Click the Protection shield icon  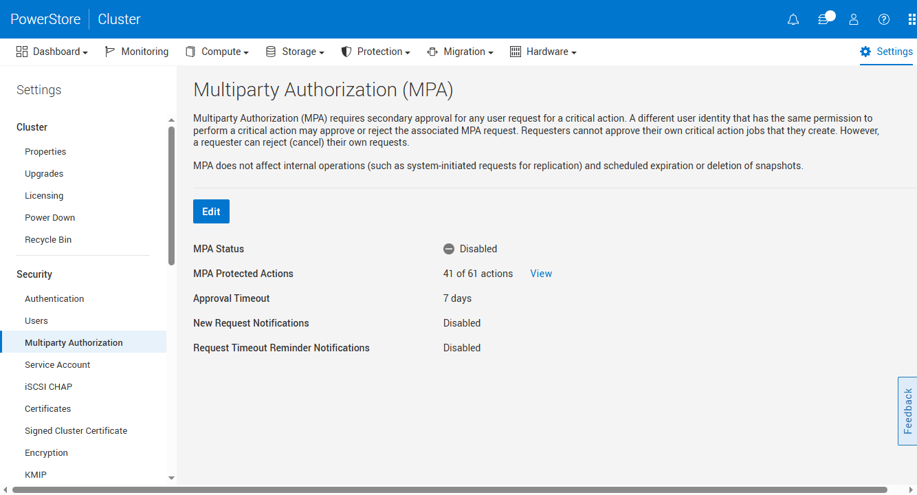click(x=346, y=52)
